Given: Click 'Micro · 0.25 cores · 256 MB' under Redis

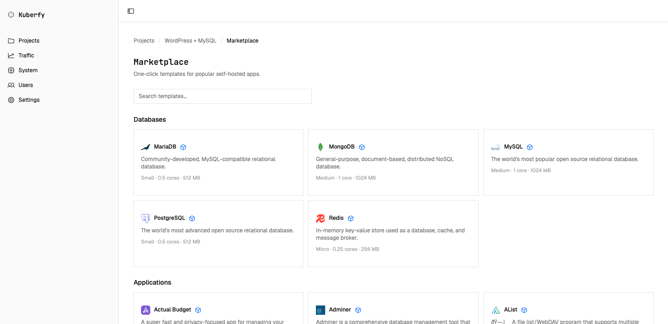Looking at the screenshot, I should (347, 249).
